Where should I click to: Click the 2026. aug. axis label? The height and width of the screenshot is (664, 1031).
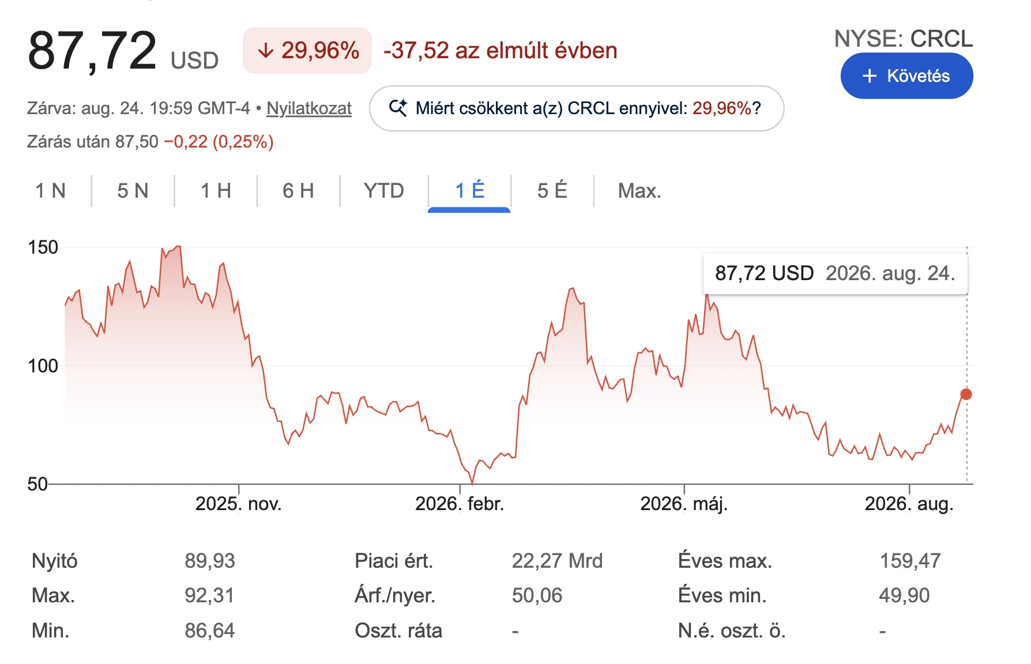pyautogui.click(x=909, y=504)
